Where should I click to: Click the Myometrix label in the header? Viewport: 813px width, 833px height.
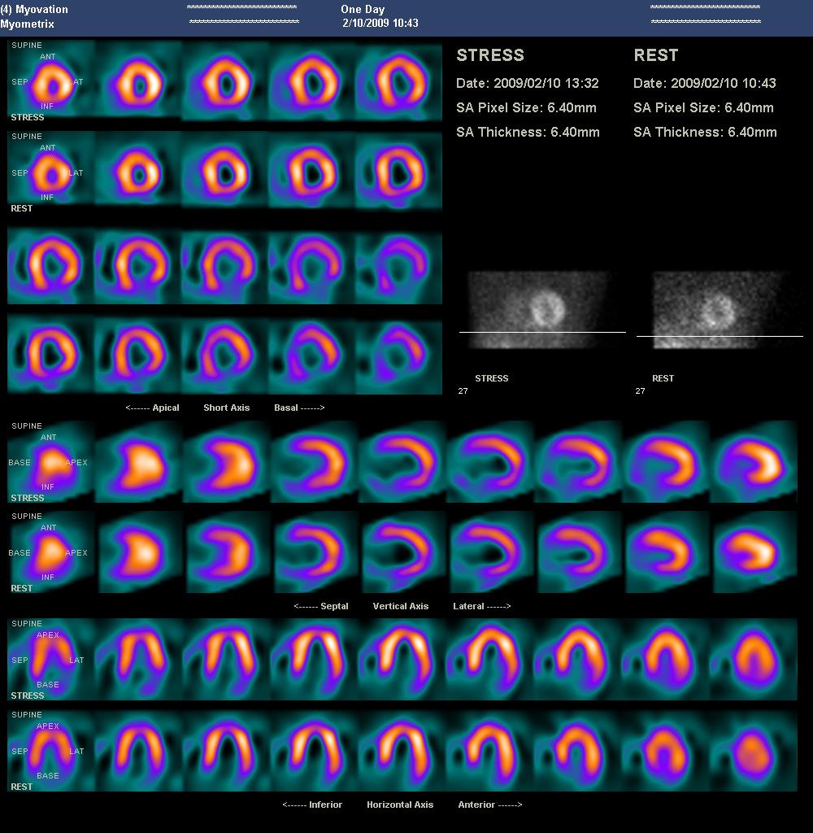pos(27,24)
